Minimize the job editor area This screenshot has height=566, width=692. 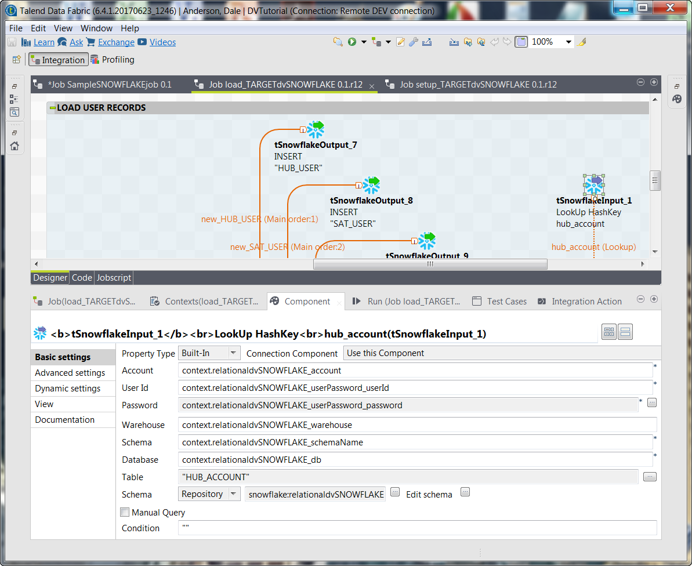(641, 82)
